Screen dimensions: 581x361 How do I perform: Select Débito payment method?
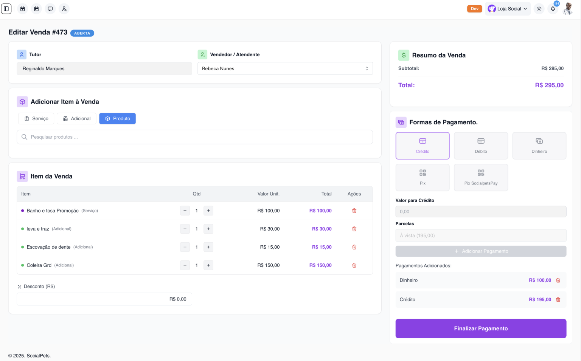tap(481, 146)
